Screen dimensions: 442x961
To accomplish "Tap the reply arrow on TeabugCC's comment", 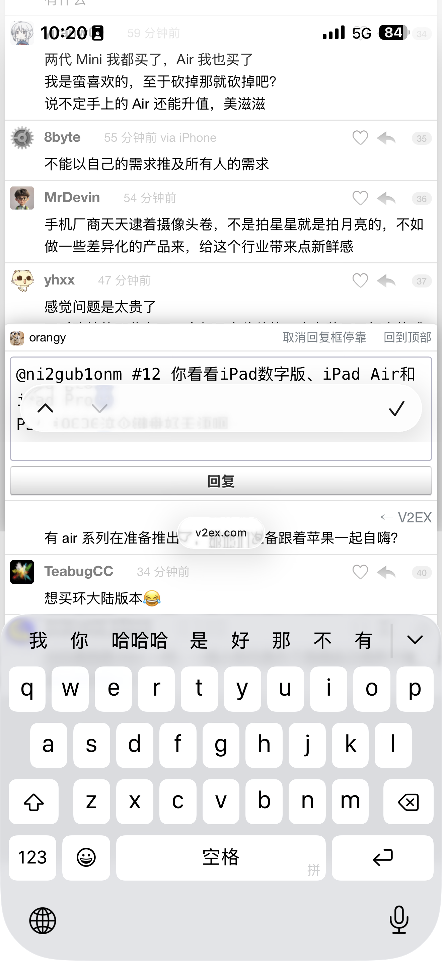I will click(x=386, y=572).
